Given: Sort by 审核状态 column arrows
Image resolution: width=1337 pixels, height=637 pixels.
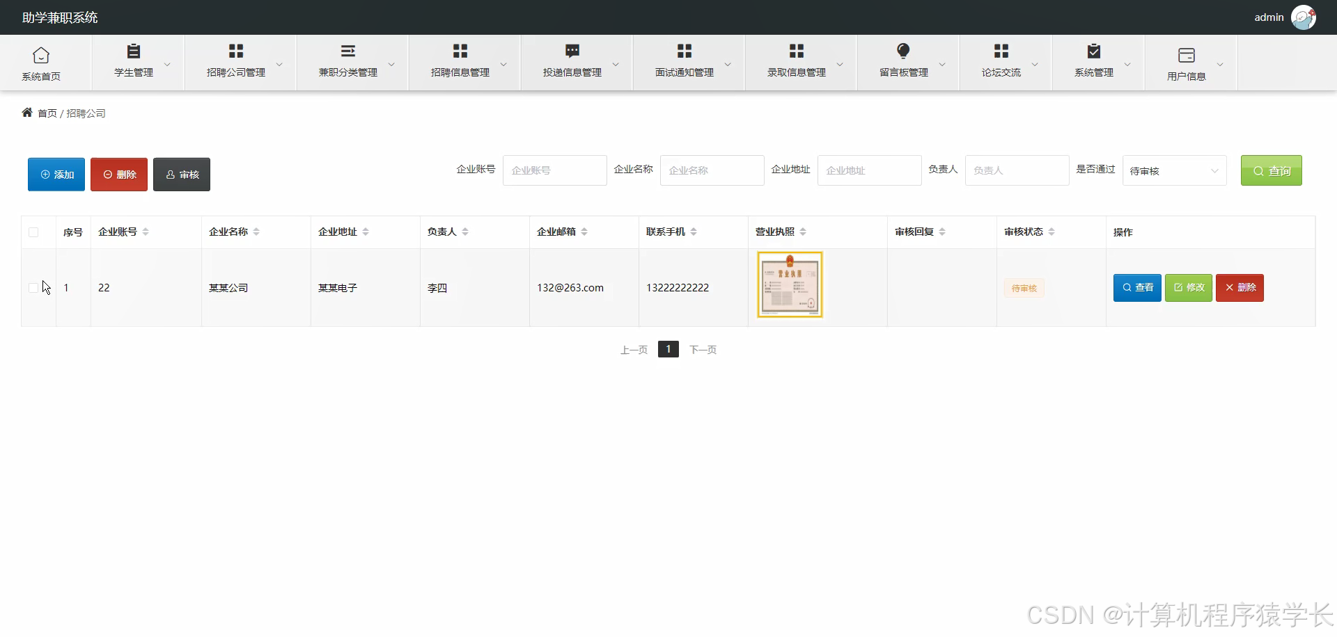Looking at the screenshot, I should (1051, 232).
